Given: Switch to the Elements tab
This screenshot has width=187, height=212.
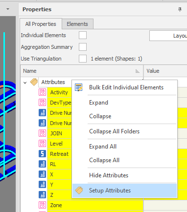Looking at the screenshot, I should pos(77,24).
